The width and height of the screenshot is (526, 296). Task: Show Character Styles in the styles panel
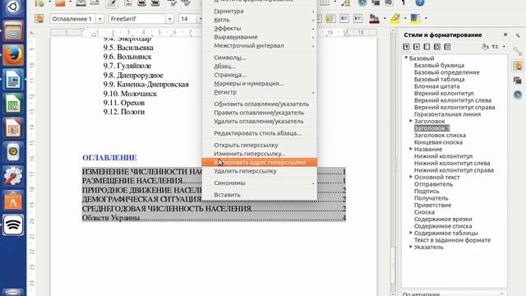click(x=417, y=47)
